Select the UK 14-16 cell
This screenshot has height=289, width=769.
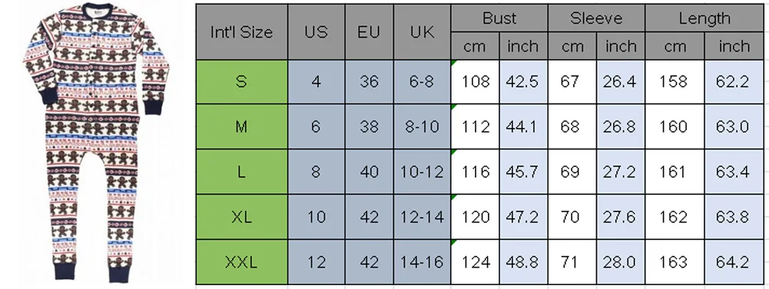click(x=423, y=262)
